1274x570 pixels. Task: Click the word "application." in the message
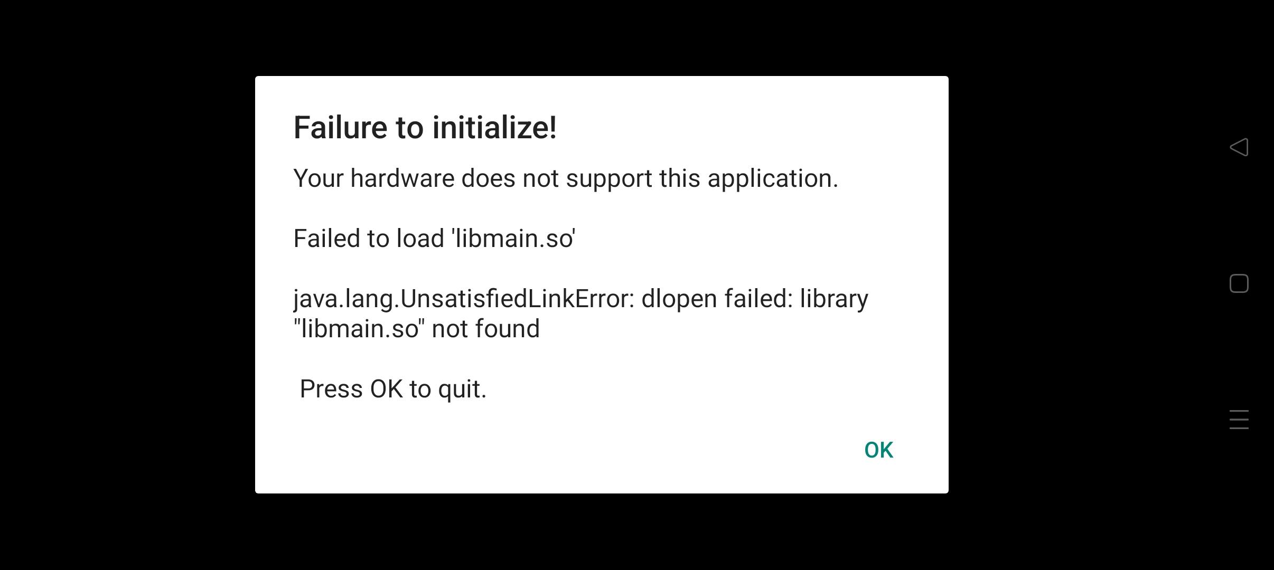(x=773, y=178)
